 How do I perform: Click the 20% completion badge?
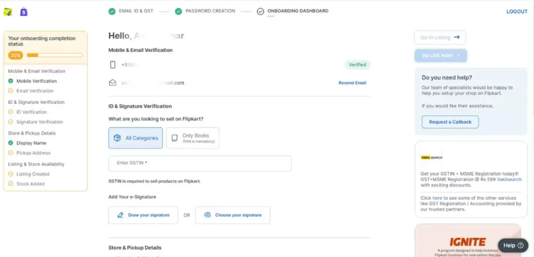[16, 55]
